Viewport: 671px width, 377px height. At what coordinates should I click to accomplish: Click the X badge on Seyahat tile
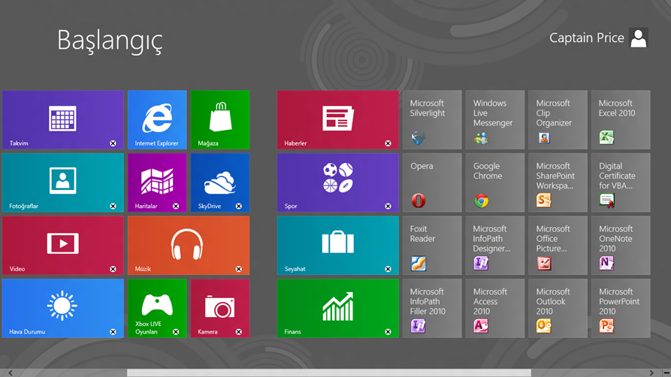click(x=388, y=269)
